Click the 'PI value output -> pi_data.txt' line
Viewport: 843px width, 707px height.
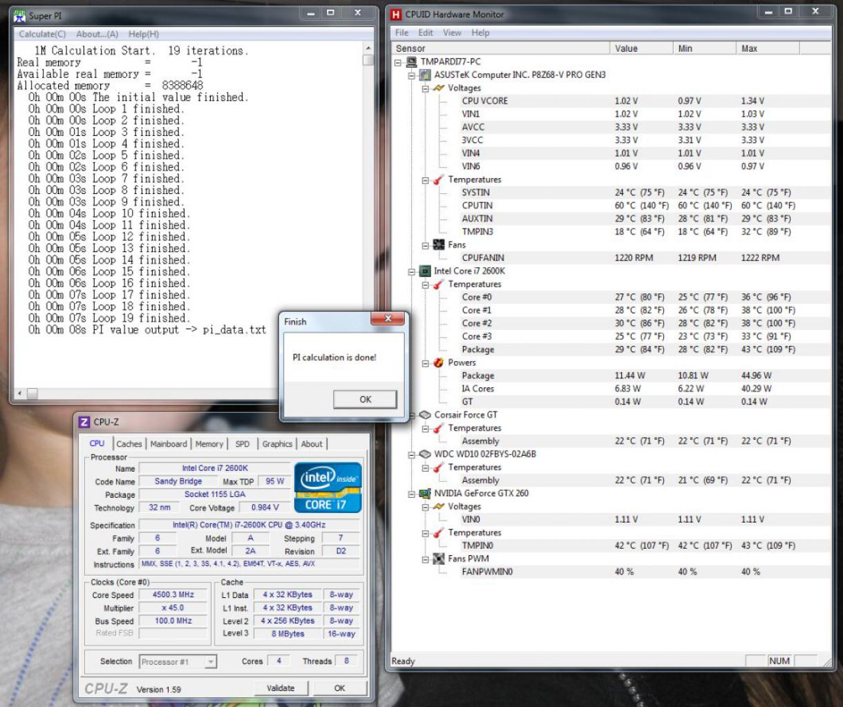pos(147,330)
